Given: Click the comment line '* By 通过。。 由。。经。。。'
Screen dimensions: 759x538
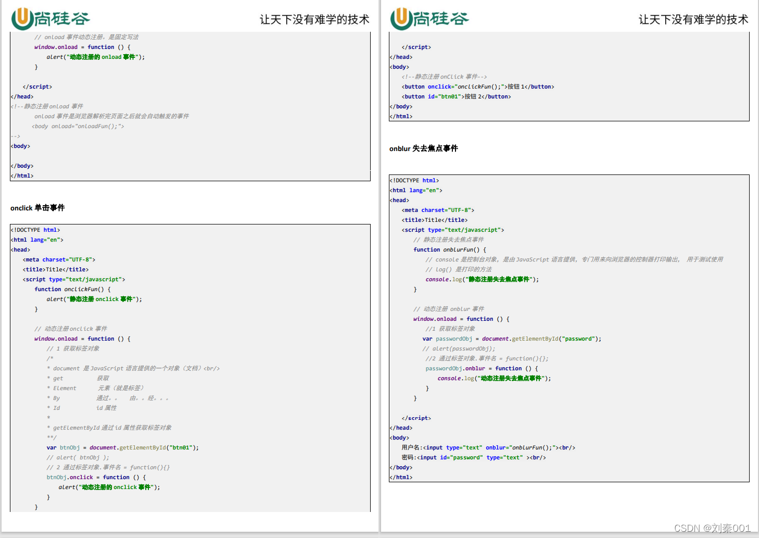Looking at the screenshot, I should coord(108,398).
